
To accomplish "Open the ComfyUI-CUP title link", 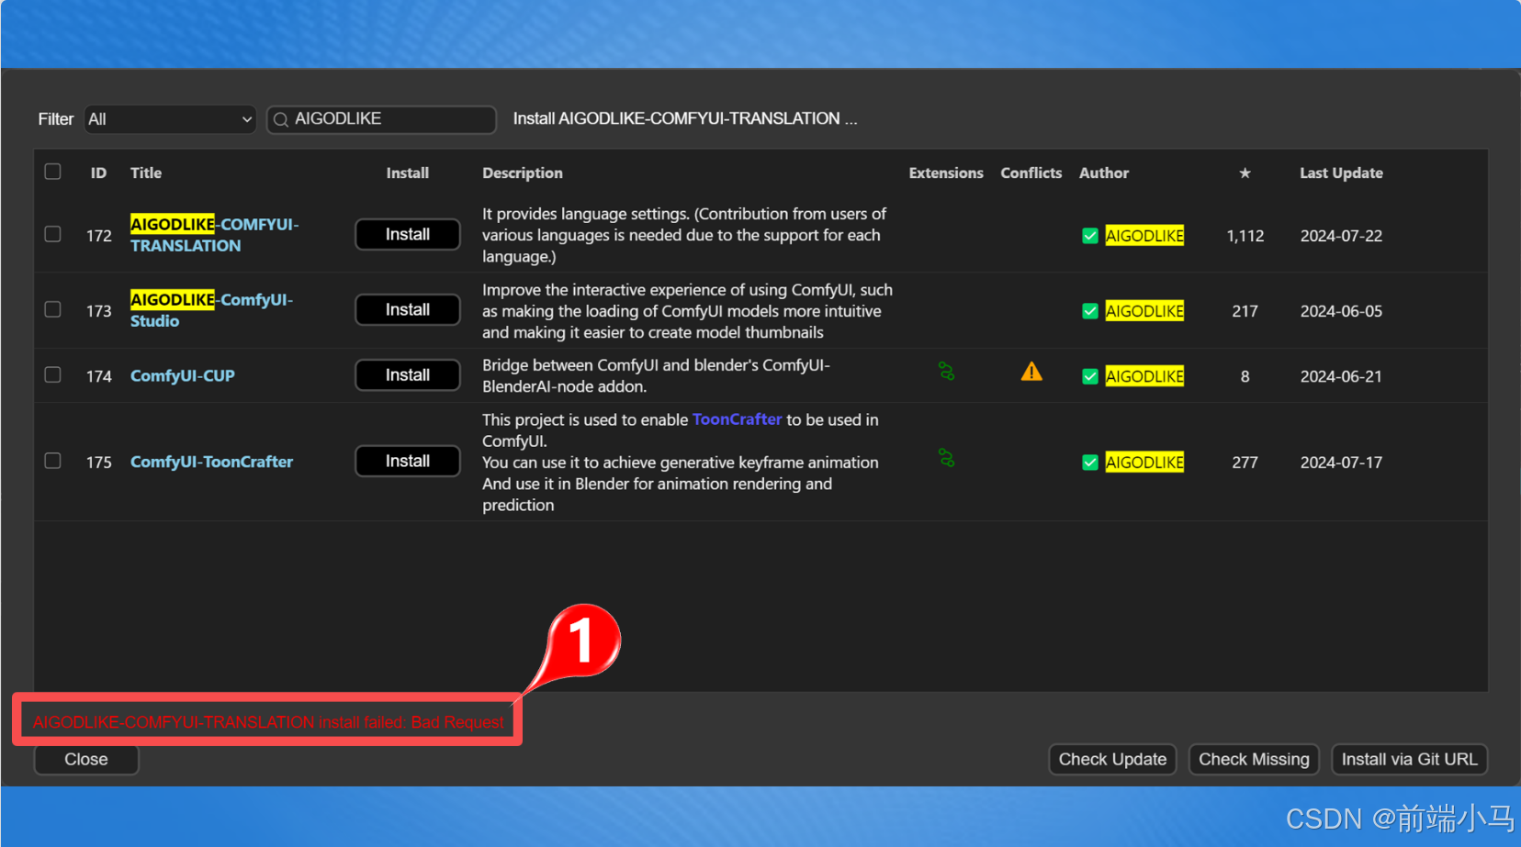I will 183,376.
